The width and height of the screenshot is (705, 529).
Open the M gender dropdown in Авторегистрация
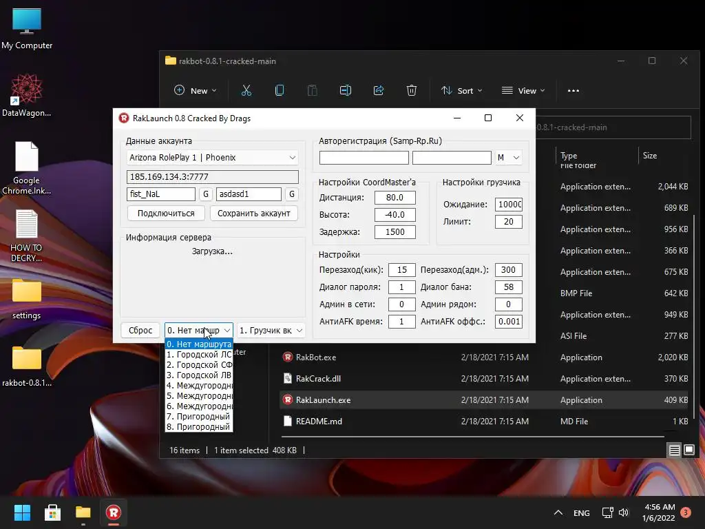[509, 158]
